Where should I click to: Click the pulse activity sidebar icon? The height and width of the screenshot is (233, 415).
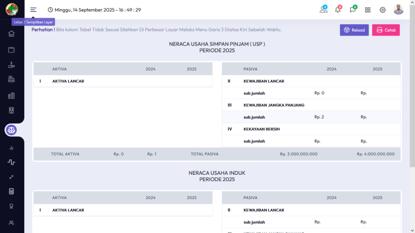(x=11, y=162)
